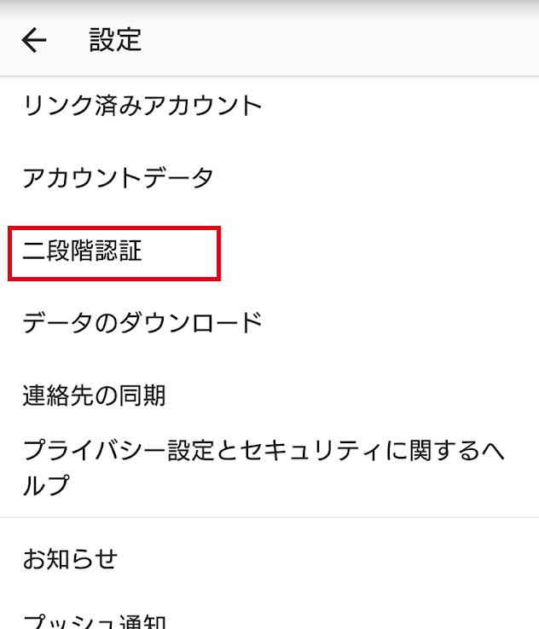539x629 pixels.
Task: Open the 連絡先の同期 option
Action: [x=95, y=395]
